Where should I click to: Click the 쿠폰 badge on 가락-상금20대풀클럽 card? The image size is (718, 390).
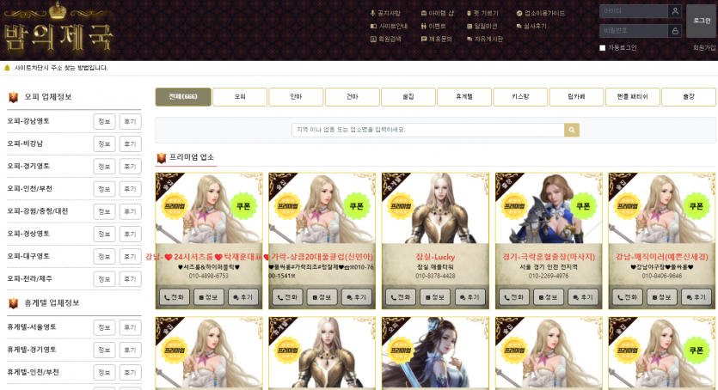click(x=356, y=206)
